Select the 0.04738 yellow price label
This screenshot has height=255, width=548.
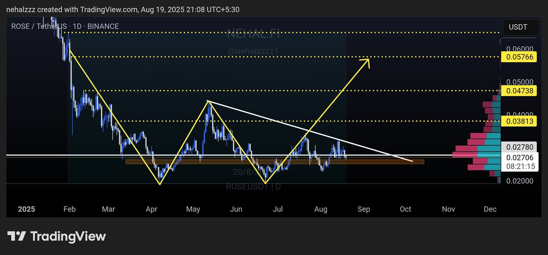(x=519, y=90)
